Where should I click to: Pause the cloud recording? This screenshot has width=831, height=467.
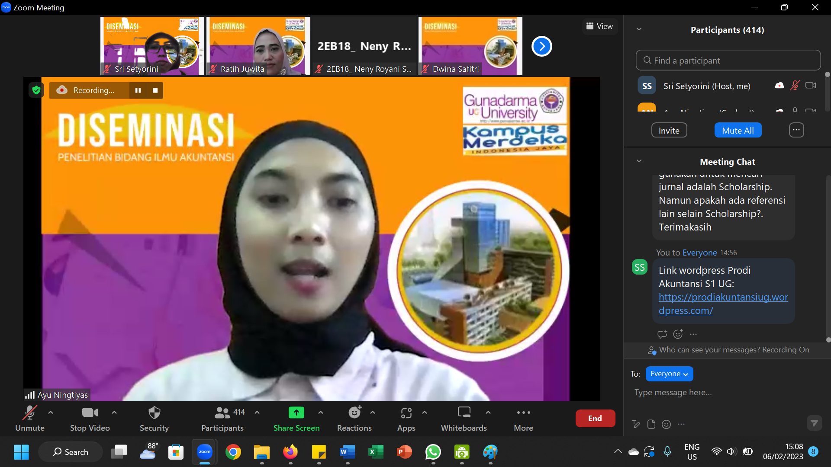point(138,90)
